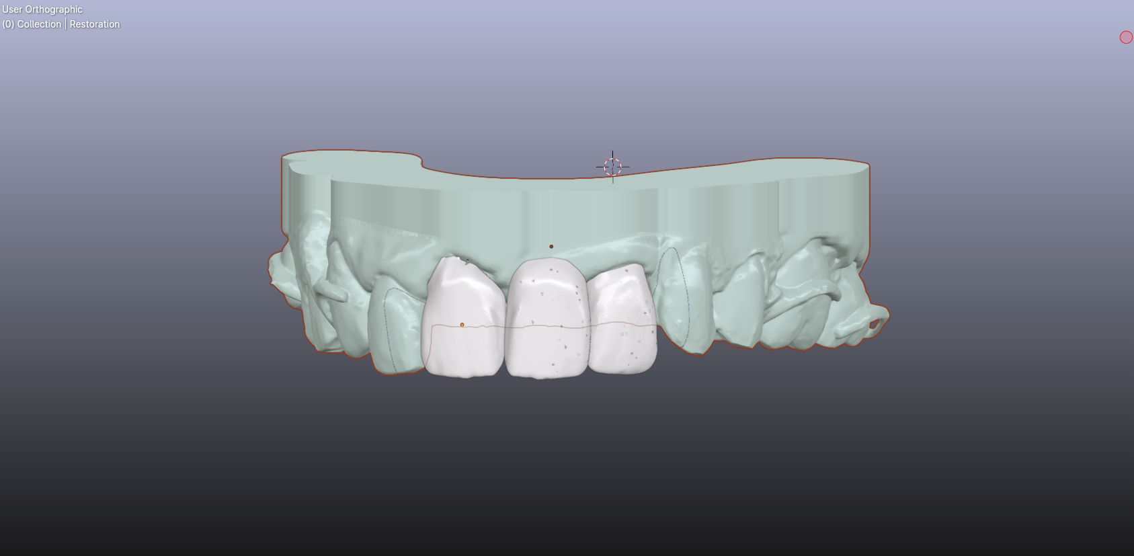Click the red circle indicator at top right

[x=1126, y=38]
